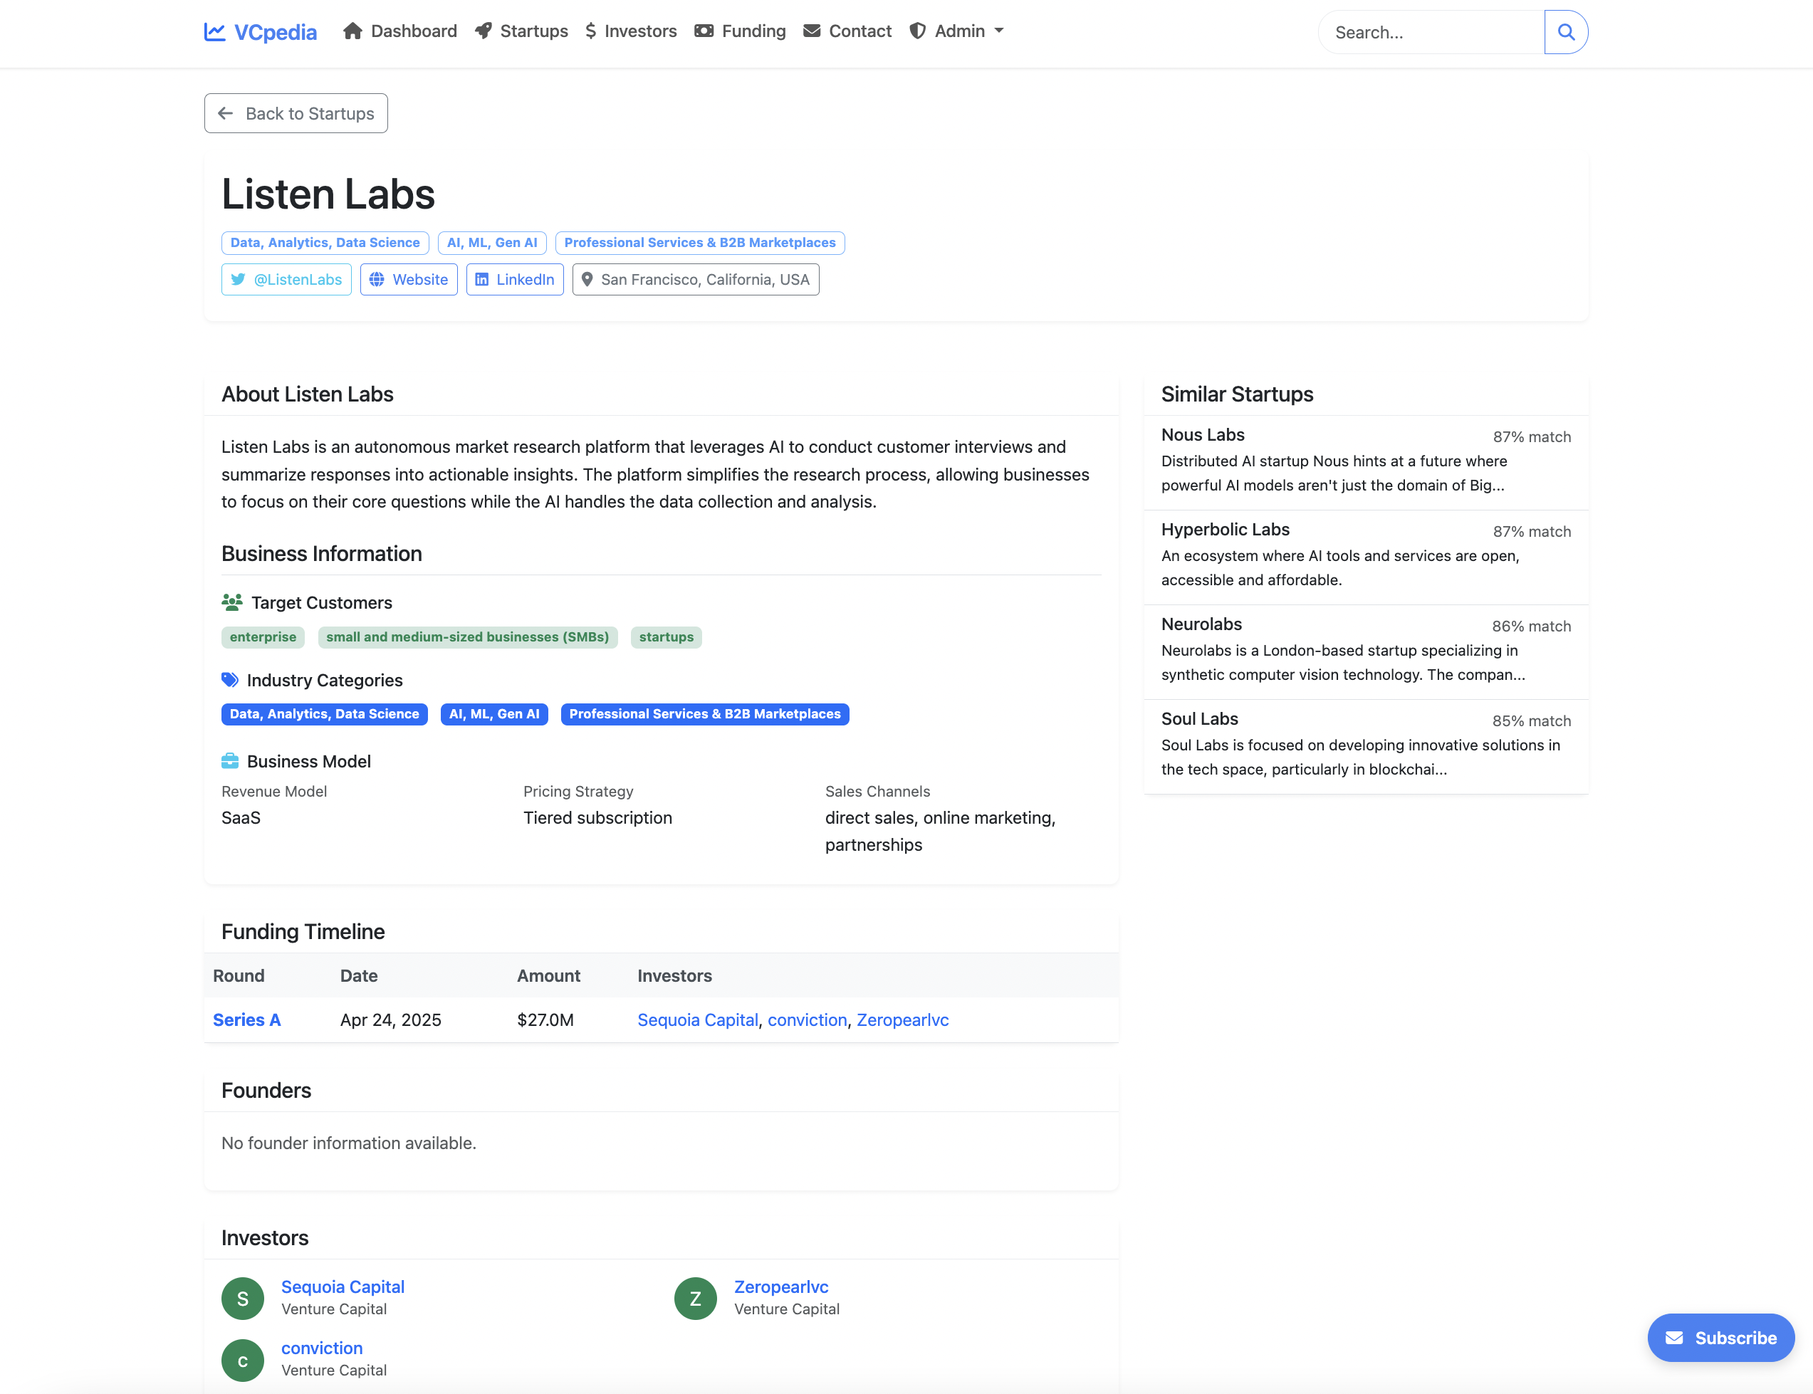1813x1394 pixels.
Task: Click Zeropearlvc in the Funding Timeline
Action: 902,1020
